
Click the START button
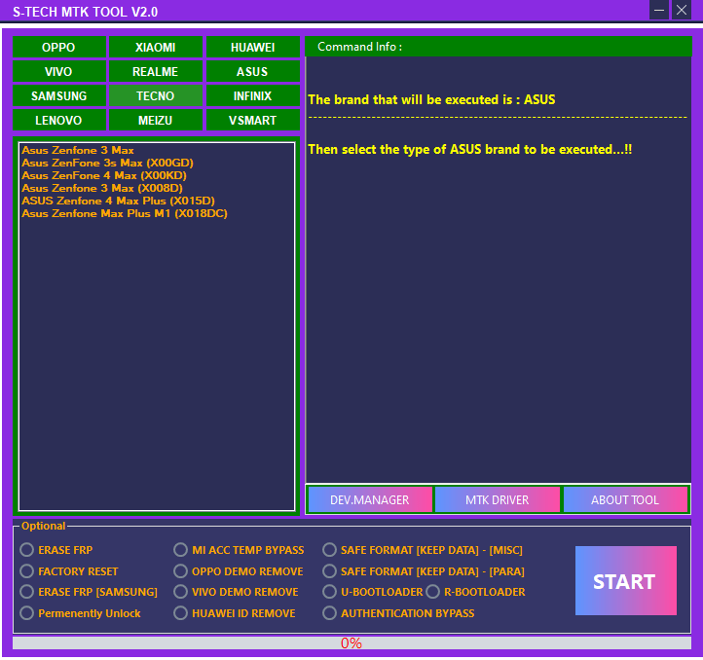tap(625, 580)
